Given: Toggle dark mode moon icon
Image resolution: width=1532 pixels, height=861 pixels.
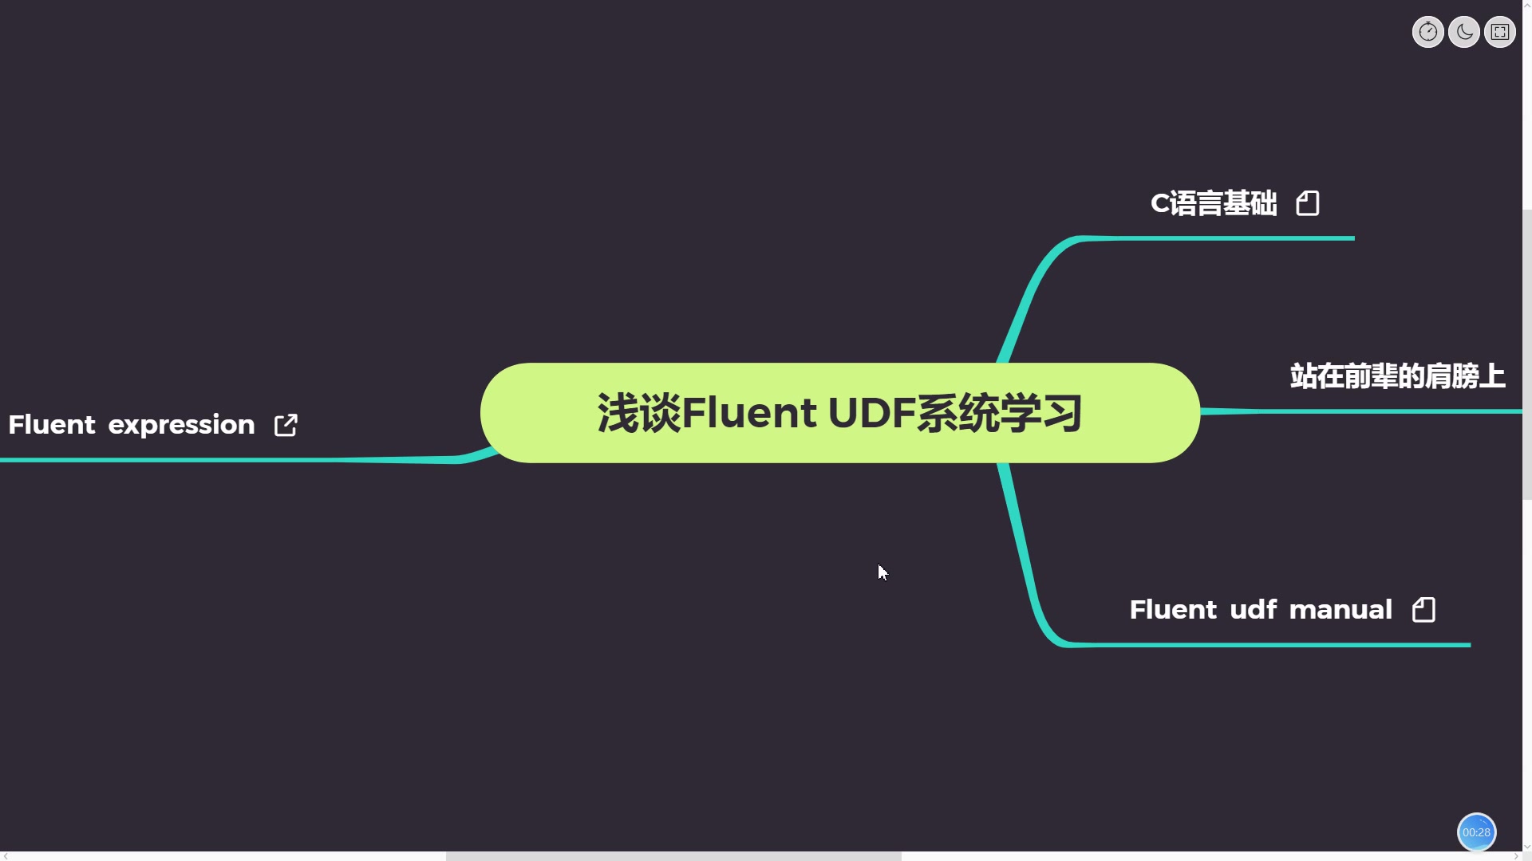Looking at the screenshot, I should (x=1463, y=32).
